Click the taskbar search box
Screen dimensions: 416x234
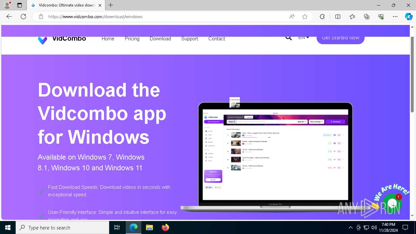[x=62, y=227]
